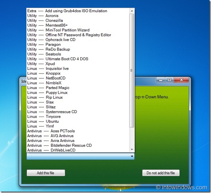Select Offline NT Password & Registry Editor
This screenshot has width=211, height=193.
[x=78, y=35]
